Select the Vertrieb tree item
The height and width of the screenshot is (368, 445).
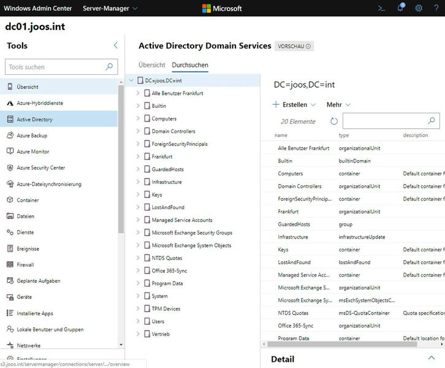click(x=161, y=334)
